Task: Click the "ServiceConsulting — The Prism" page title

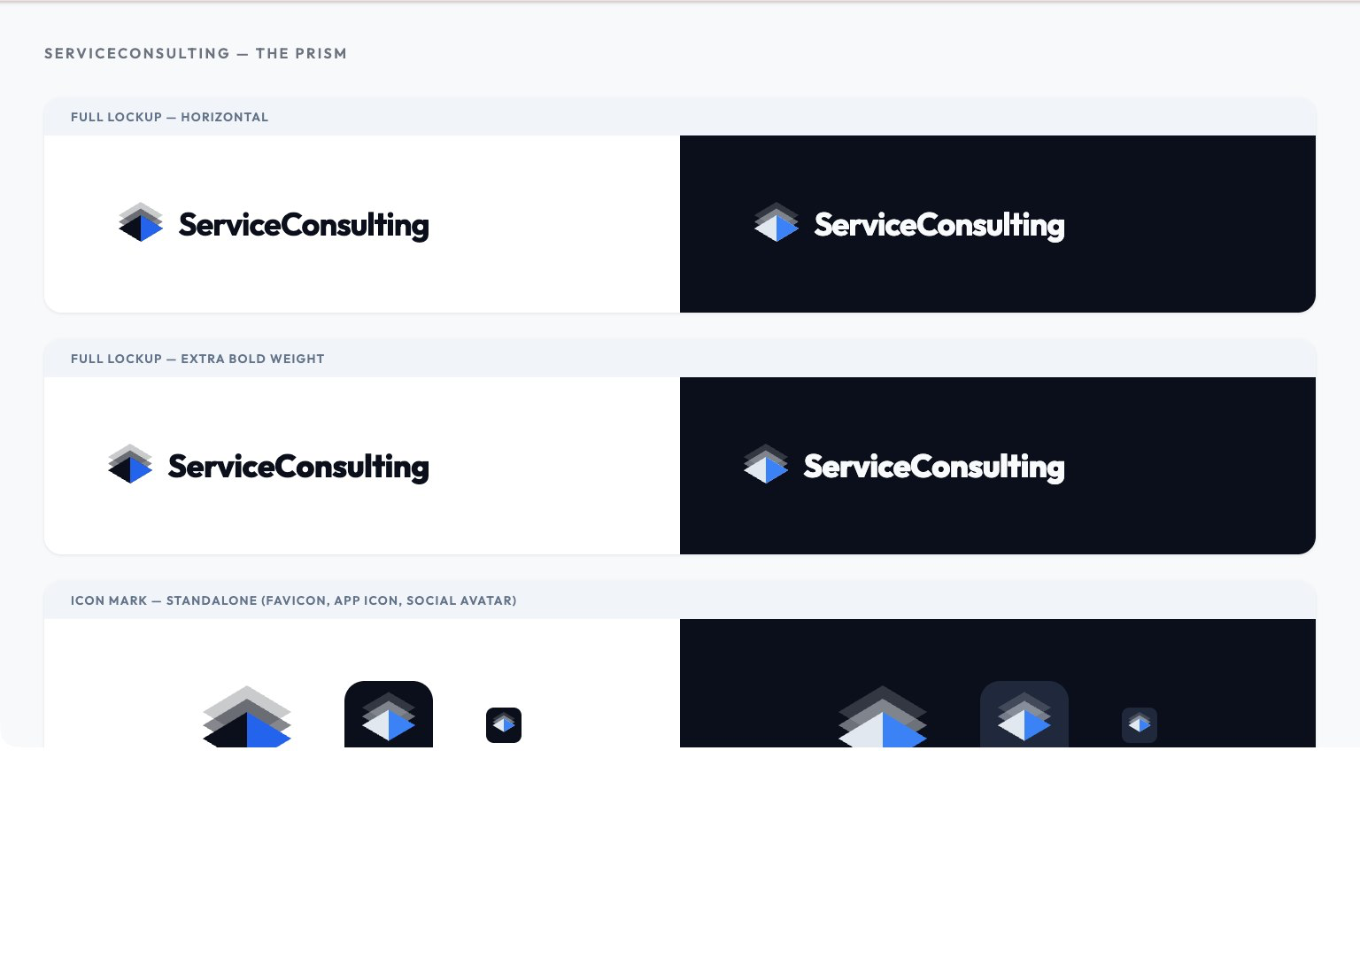Action: click(x=196, y=53)
